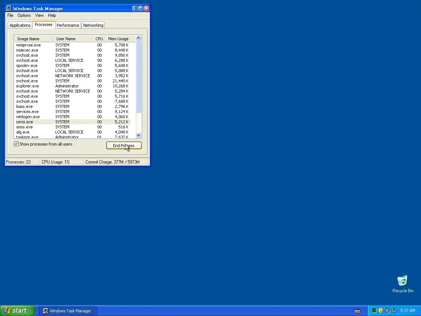This screenshot has width=421, height=316.
Task: Click the 3,952 K memory value
Action: point(121,76)
